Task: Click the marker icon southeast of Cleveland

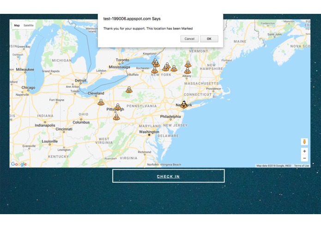Action: (x=101, y=102)
